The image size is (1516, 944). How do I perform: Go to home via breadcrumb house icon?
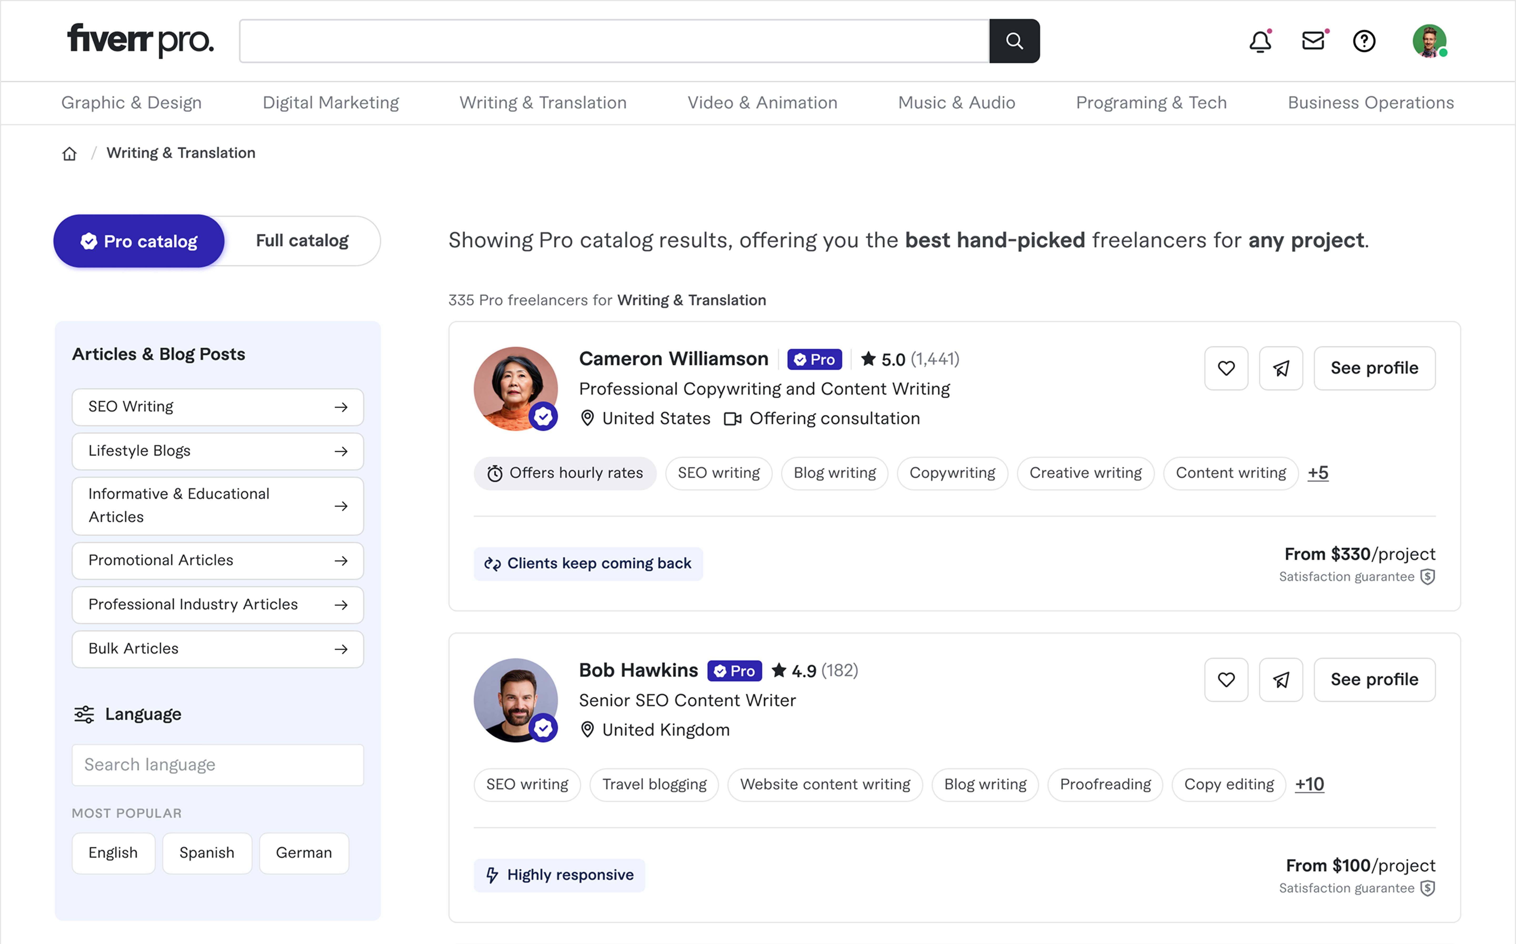(x=69, y=154)
